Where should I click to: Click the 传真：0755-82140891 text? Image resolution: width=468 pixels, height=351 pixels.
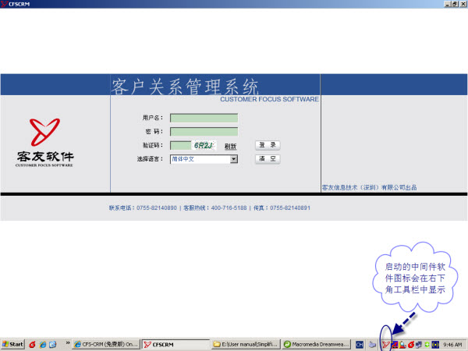pyautogui.click(x=282, y=207)
